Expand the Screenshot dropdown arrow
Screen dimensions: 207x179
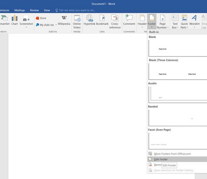tap(26, 27)
